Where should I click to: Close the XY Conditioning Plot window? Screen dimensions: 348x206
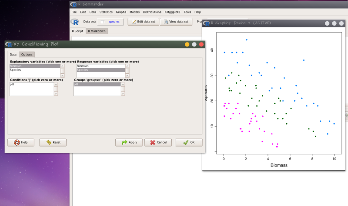201,44
